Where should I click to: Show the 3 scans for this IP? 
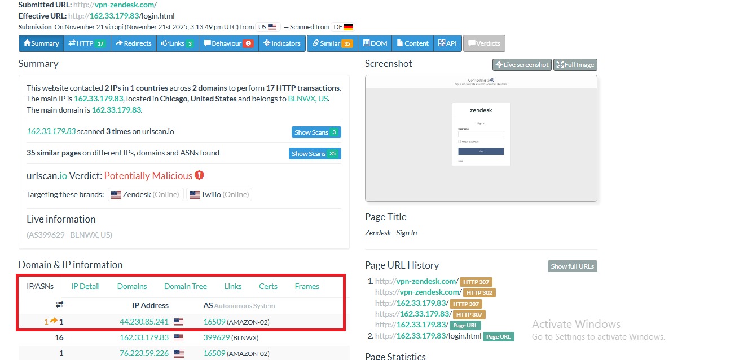(x=316, y=132)
